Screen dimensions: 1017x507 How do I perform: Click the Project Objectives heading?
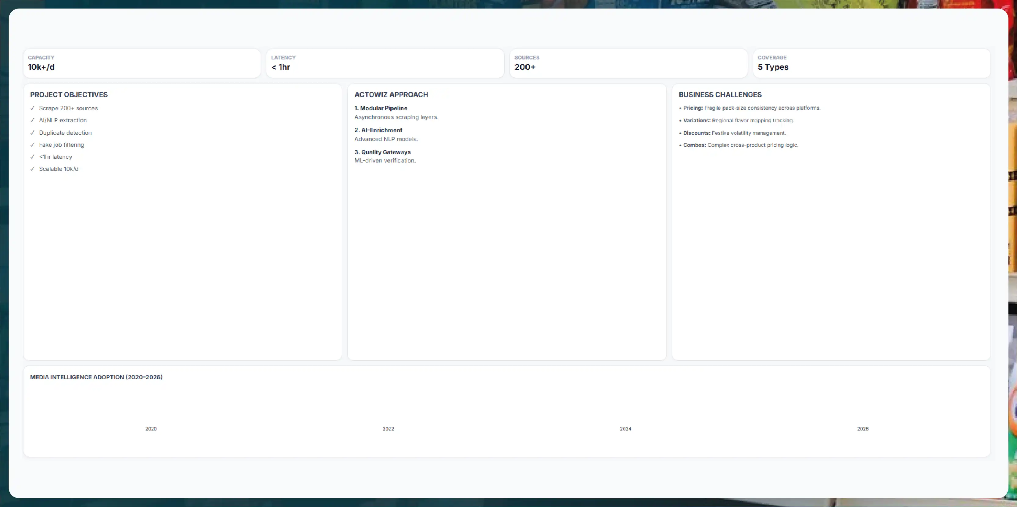click(x=69, y=95)
